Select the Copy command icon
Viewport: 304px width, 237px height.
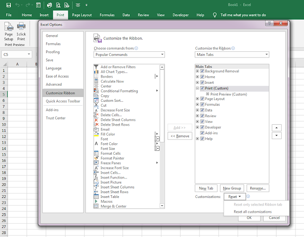click(x=96, y=96)
